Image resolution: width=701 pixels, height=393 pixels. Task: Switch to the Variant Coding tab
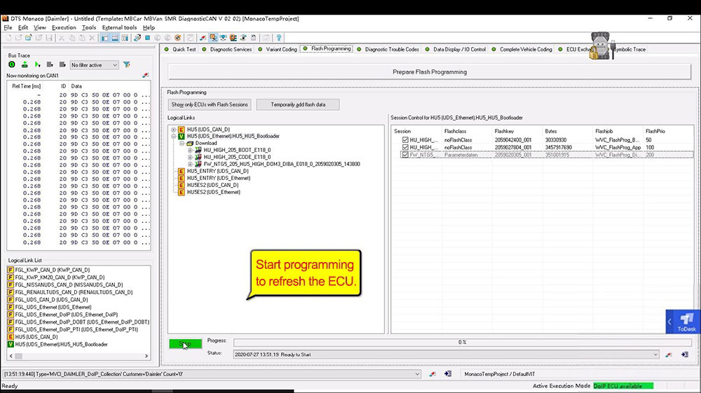(x=277, y=50)
